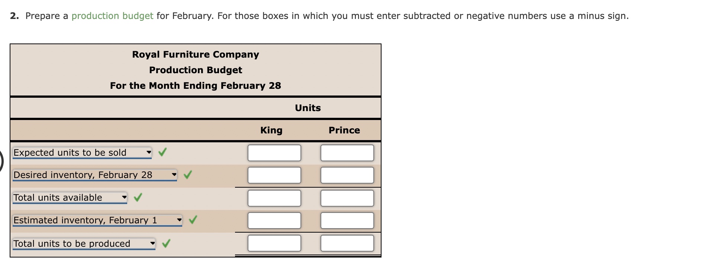Viewport: 708px width, 272px height.
Task: Open the Total units available dropdown
Action: pyautogui.click(x=124, y=197)
